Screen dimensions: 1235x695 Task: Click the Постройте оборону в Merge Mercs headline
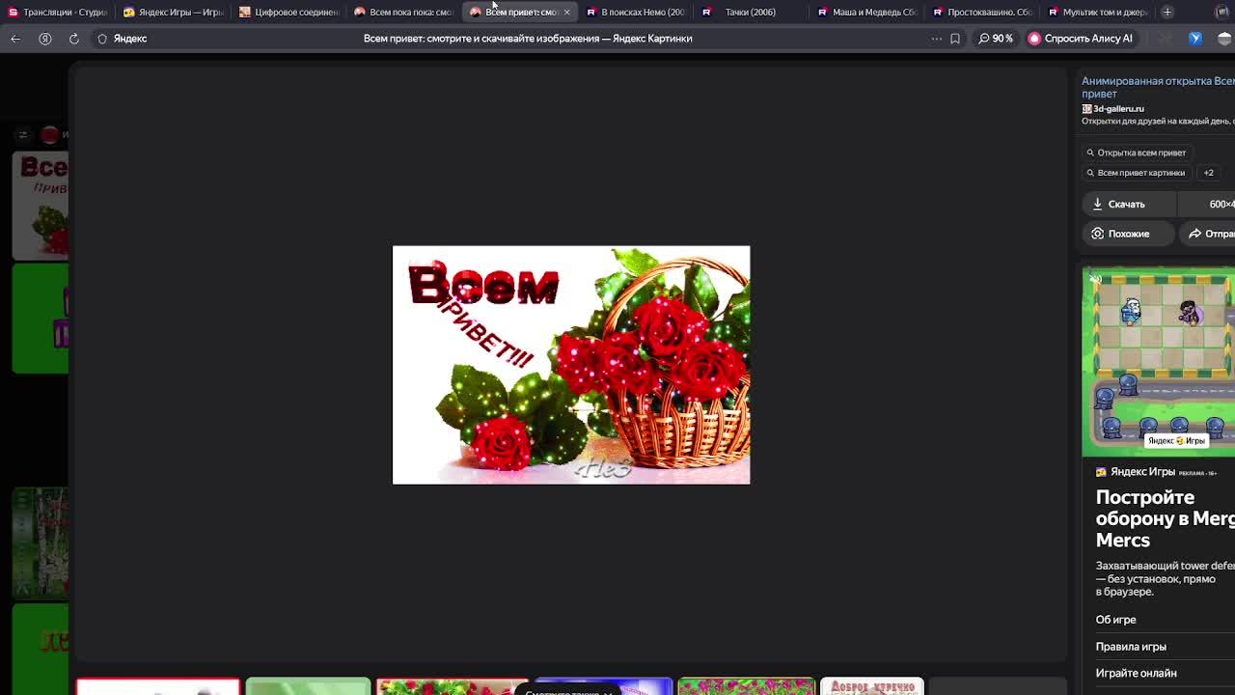(x=1165, y=518)
